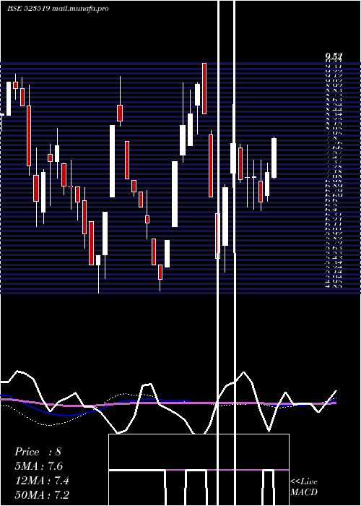This screenshot has width=361, height=506.
Task: Select the 9.52 top price axis label
Action: 334,56
